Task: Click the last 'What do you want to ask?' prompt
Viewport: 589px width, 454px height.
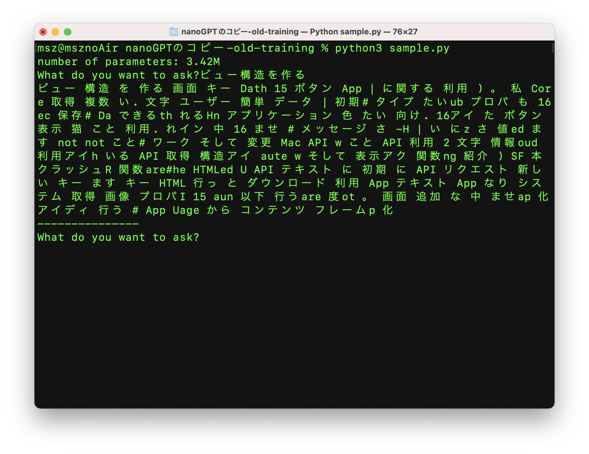Action: point(118,237)
